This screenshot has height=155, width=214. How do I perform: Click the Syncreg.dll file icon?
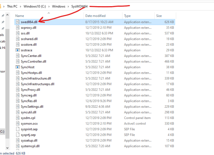[18, 95]
